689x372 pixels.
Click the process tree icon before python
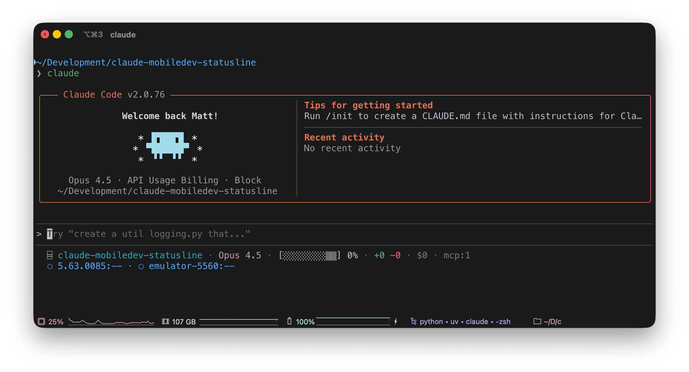(x=413, y=321)
